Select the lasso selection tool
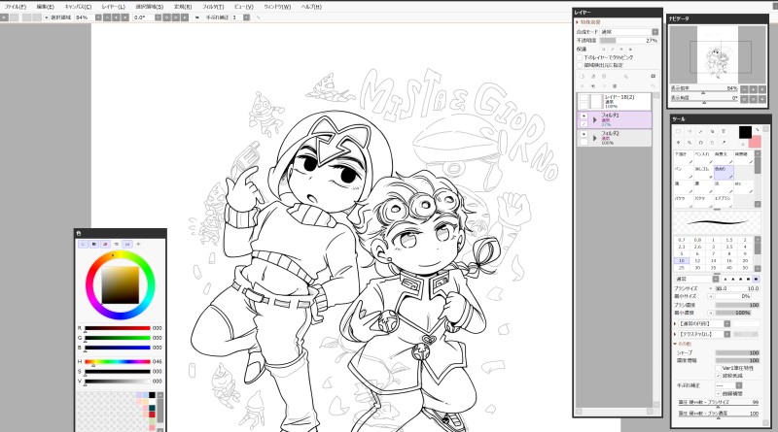Image resolution: width=778 pixels, height=432 pixels. point(690,131)
